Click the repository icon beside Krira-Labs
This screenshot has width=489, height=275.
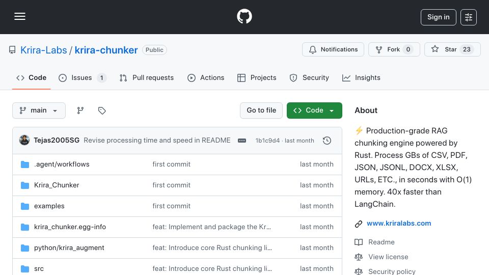click(x=12, y=50)
